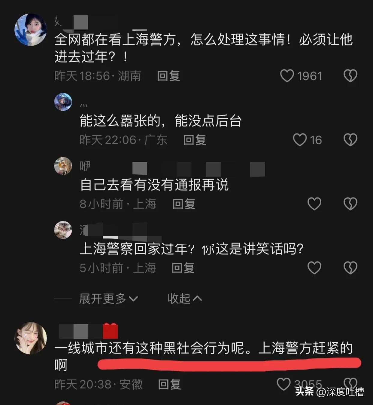Dislike the 能没点后台 reply from 广东

350,140
